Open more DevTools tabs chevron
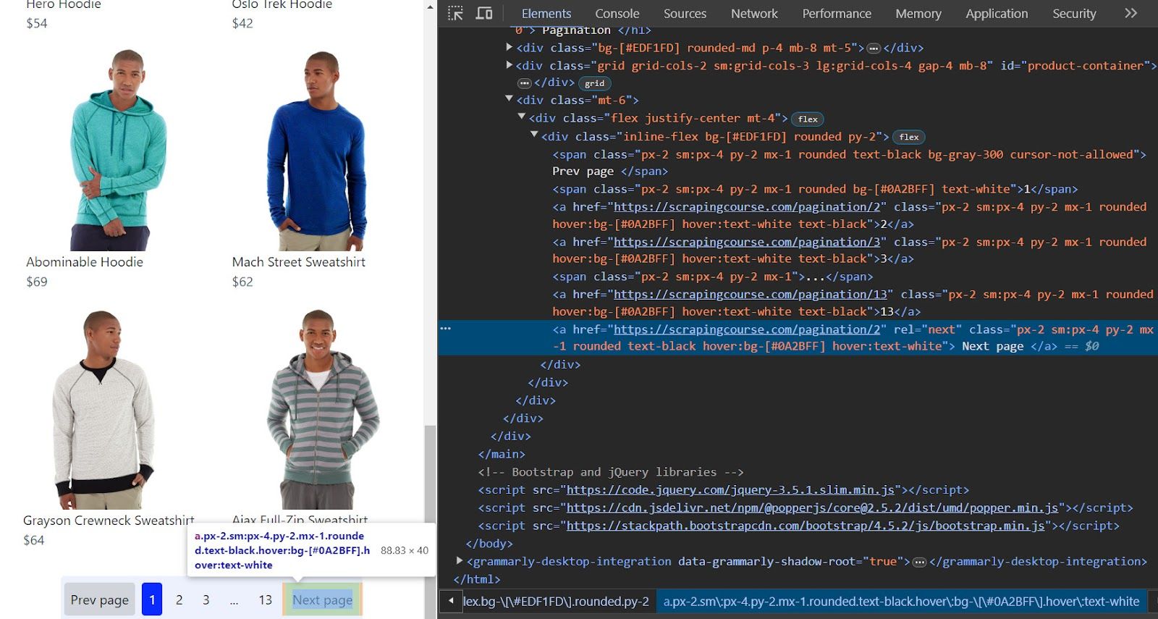Screen dimensions: 1158x619 tap(1130, 13)
